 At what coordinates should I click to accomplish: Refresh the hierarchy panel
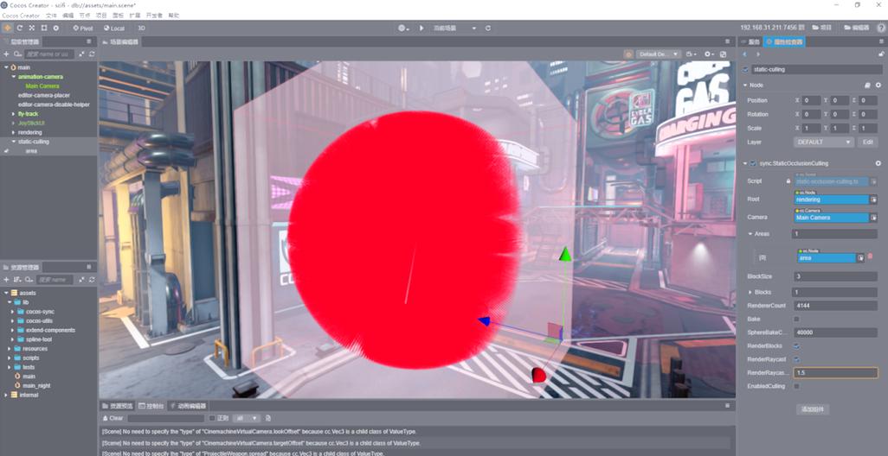click(91, 54)
